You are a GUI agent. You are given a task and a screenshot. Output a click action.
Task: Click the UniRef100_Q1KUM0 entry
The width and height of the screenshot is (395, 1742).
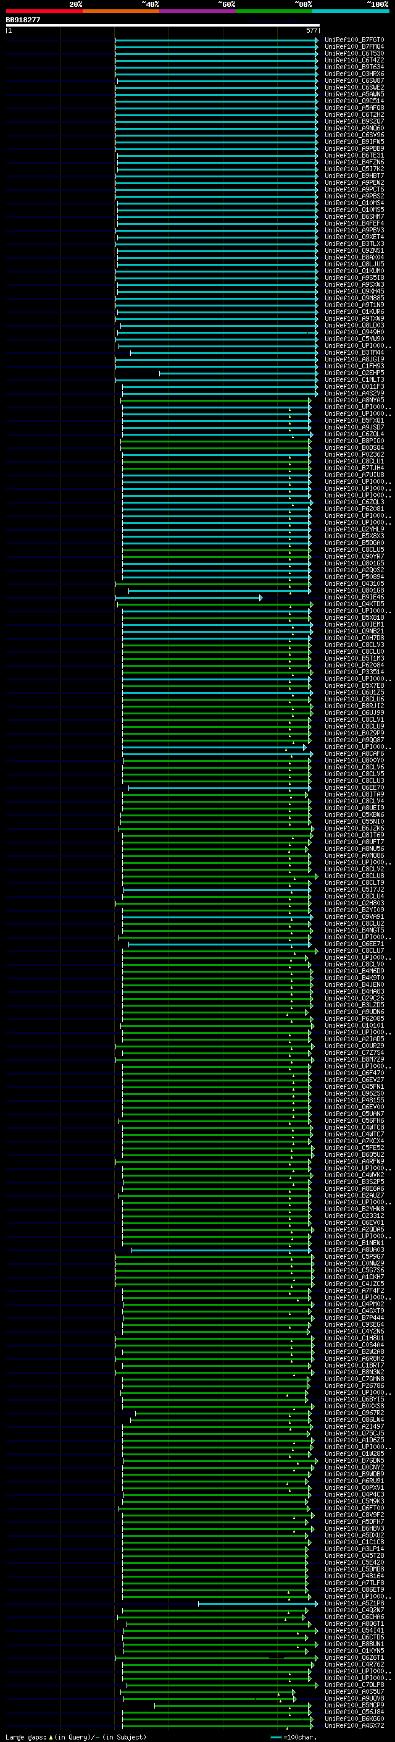(354, 271)
